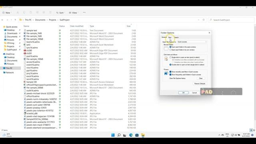Click Documents in the address breadcrumb
This screenshot has height=144, width=256.
tap(40, 20)
